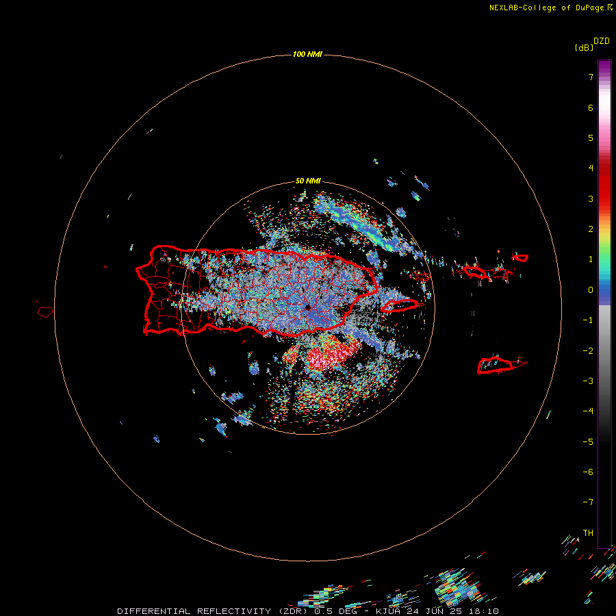Click the 2 value on the color scale
The height and width of the screenshot is (616, 616).
click(x=591, y=229)
